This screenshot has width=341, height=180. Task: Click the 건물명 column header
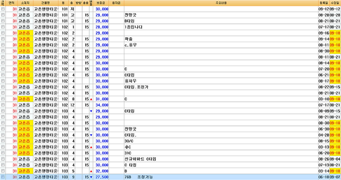(x=45, y=3)
